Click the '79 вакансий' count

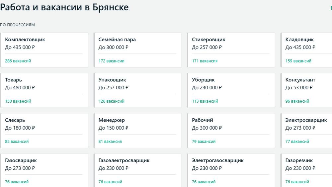point(204,141)
